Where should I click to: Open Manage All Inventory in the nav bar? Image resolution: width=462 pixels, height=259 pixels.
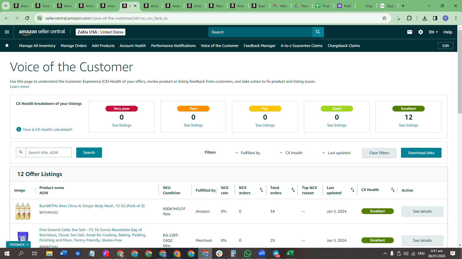click(37, 46)
